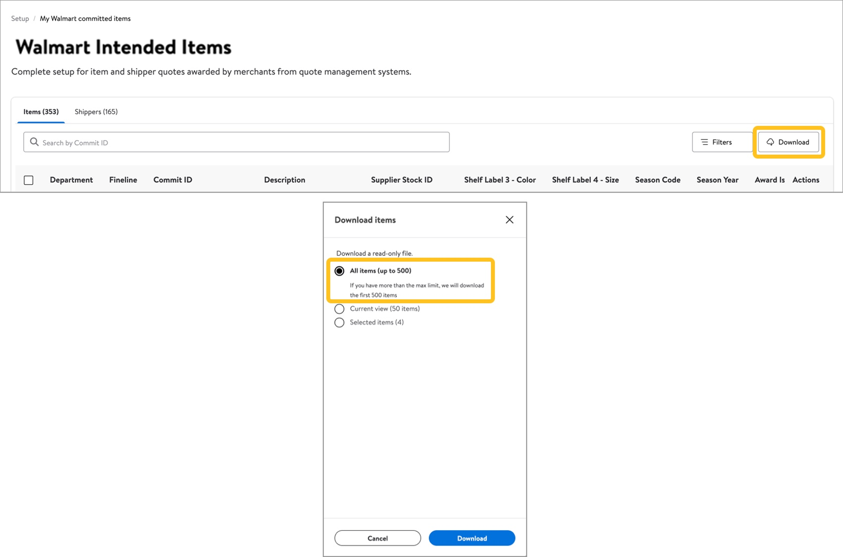Click the Award Is column header
Image resolution: width=843 pixels, height=557 pixels.
pyautogui.click(x=770, y=180)
